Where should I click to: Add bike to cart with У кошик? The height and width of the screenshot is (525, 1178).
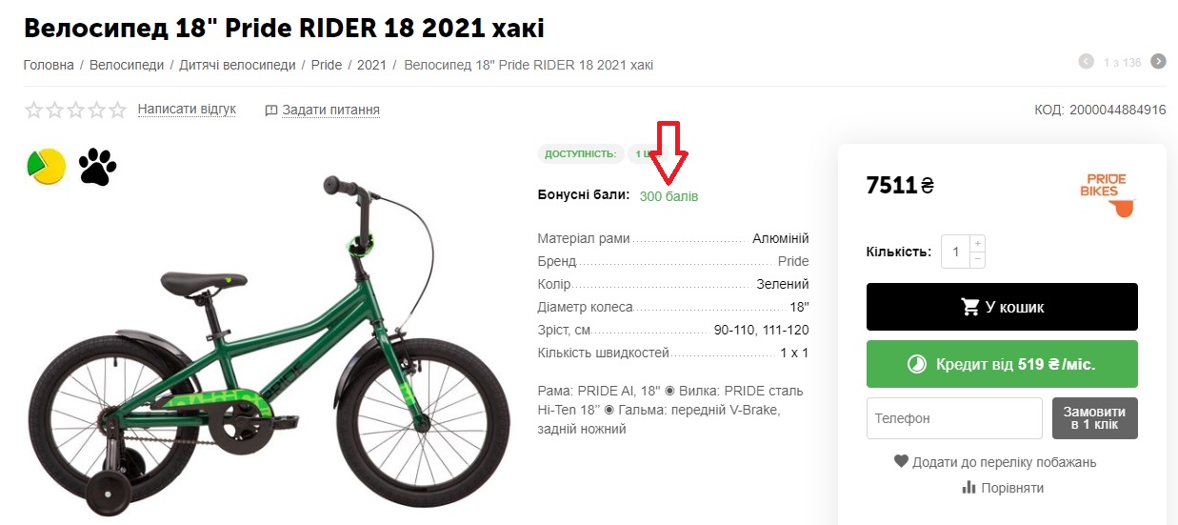click(x=1002, y=307)
